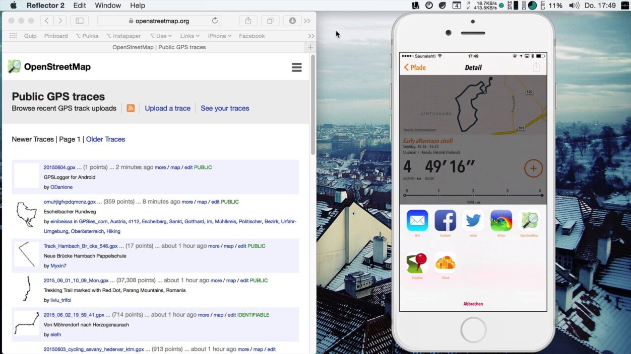
Task: Upload the track to iCloud
Action: click(445, 263)
